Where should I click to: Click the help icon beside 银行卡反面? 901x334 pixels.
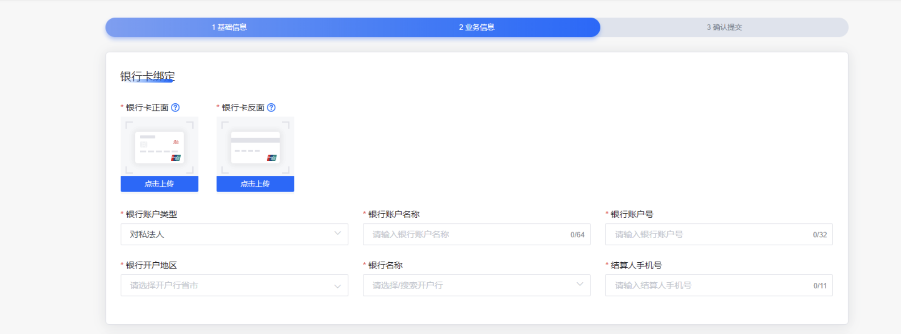coord(271,107)
